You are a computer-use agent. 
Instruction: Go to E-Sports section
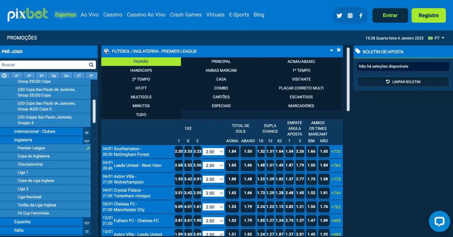[x=239, y=15]
